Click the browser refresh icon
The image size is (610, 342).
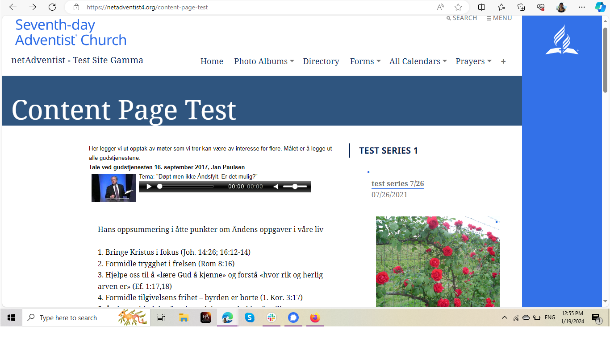(52, 7)
